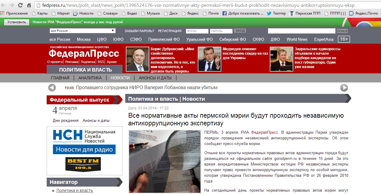Open the Твиттер bookmark
This screenshot has height=194, width=381.
pyautogui.click(x=276, y=13)
